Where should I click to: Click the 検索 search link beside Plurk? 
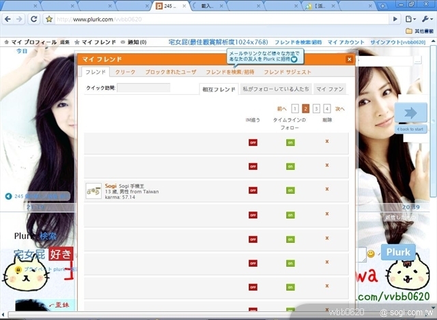pyautogui.click(x=48, y=236)
